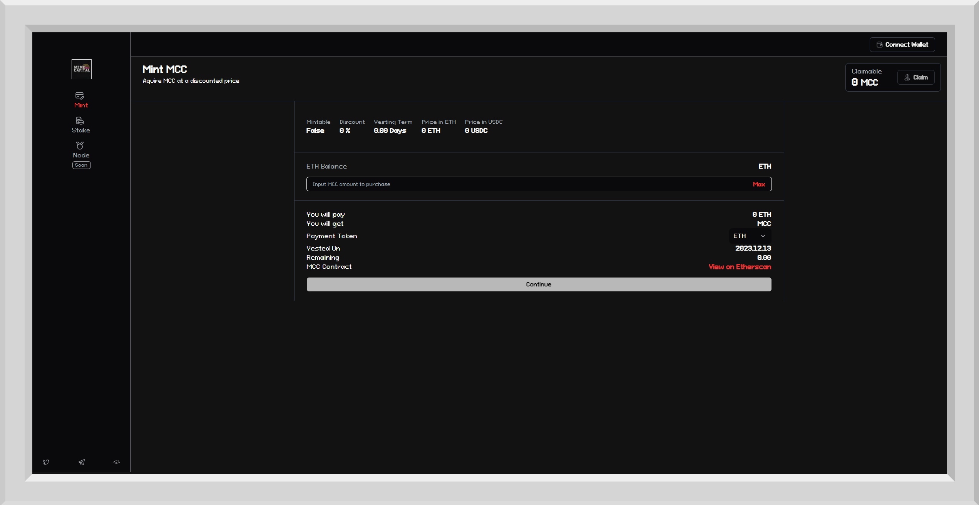Open the GitBook docs icon
This screenshot has width=979, height=505.
pos(117,462)
